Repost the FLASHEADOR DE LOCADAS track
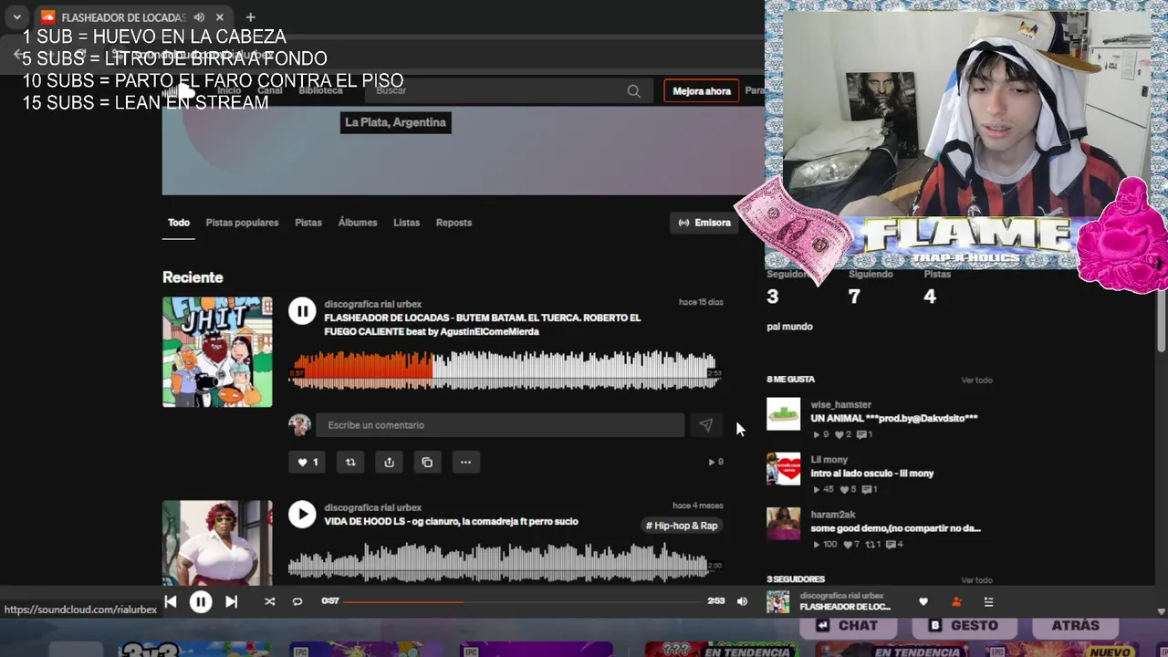 coord(350,462)
